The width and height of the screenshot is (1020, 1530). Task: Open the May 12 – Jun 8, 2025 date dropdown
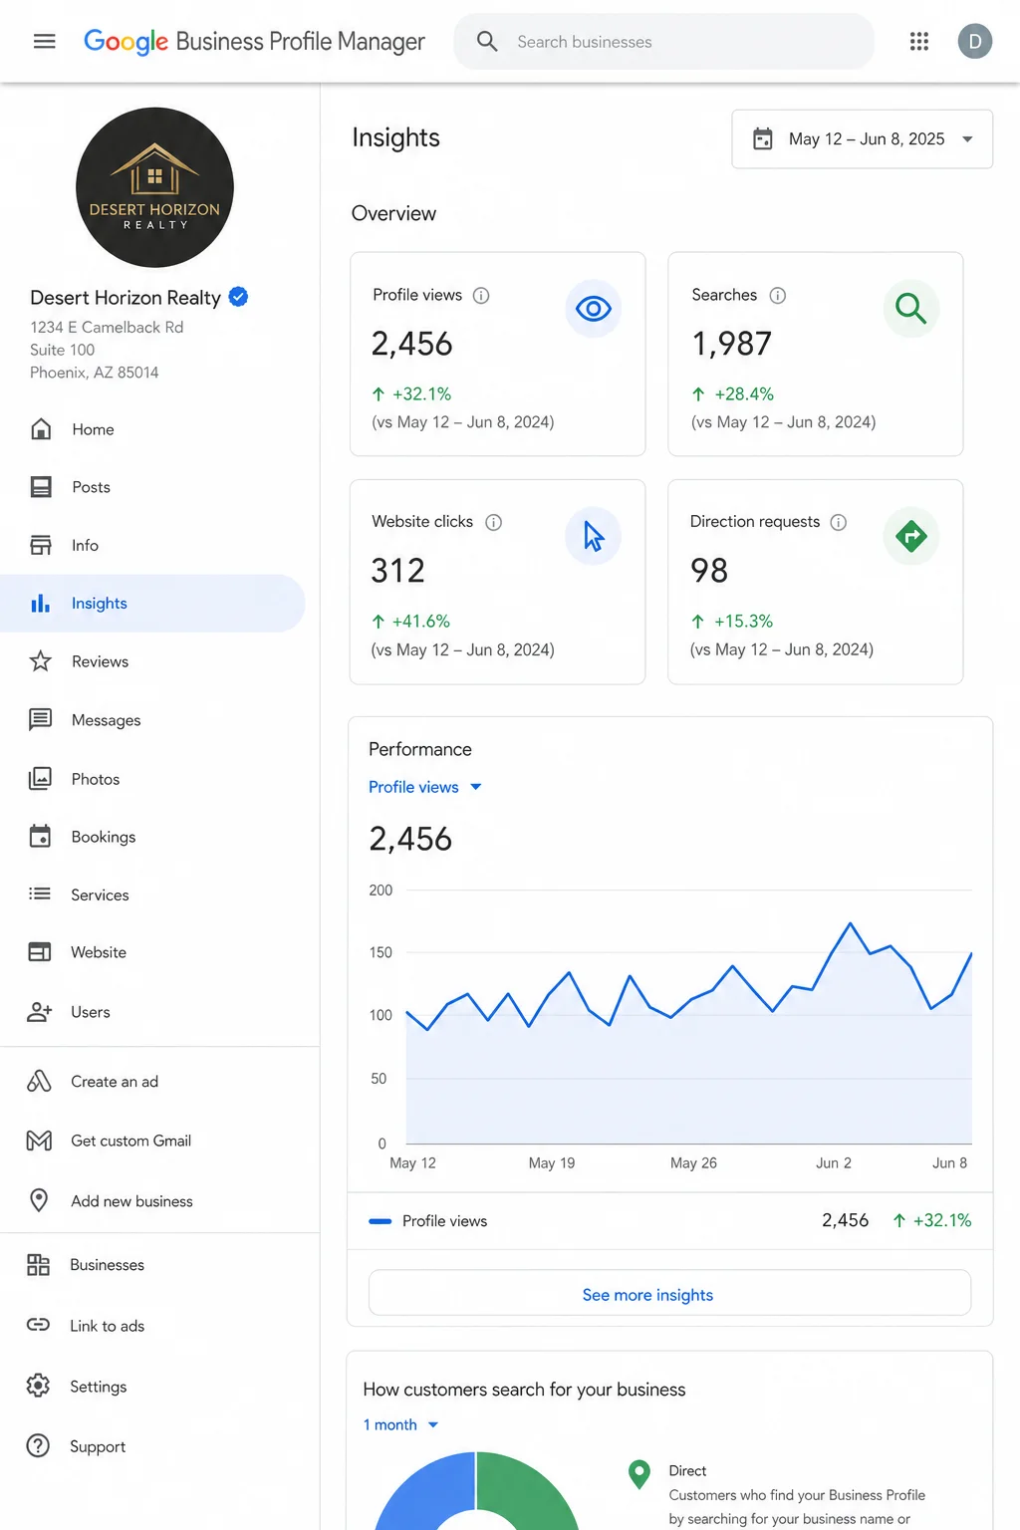[x=863, y=139]
